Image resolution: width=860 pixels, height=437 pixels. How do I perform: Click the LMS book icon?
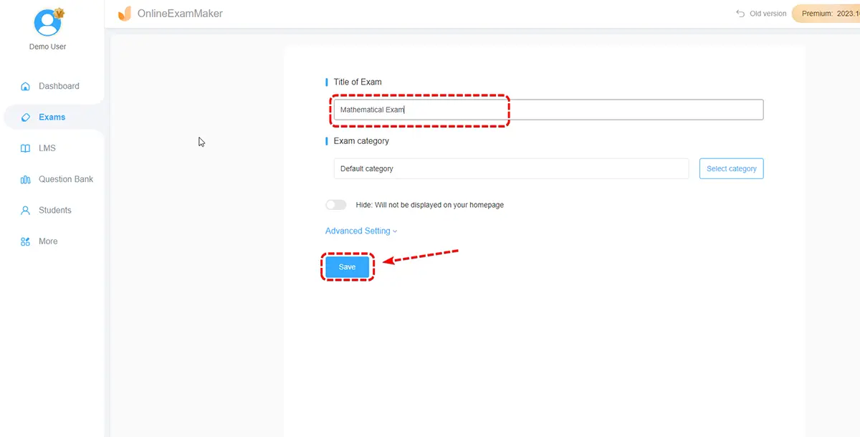(x=26, y=149)
